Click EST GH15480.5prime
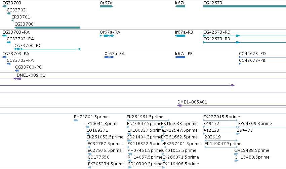The image size is (286, 169). pyautogui.click(x=252, y=157)
